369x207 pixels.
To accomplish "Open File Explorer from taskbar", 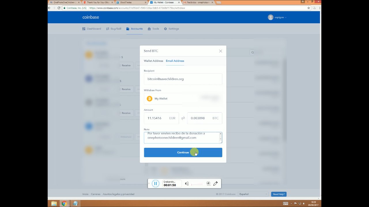I will (x=54, y=204).
